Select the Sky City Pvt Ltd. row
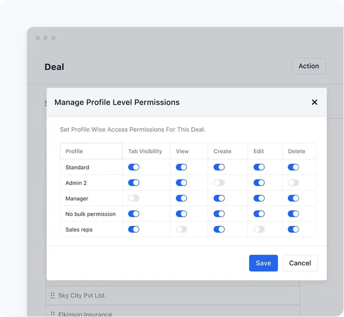Viewport: 344px width, 317px height. pos(173,295)
